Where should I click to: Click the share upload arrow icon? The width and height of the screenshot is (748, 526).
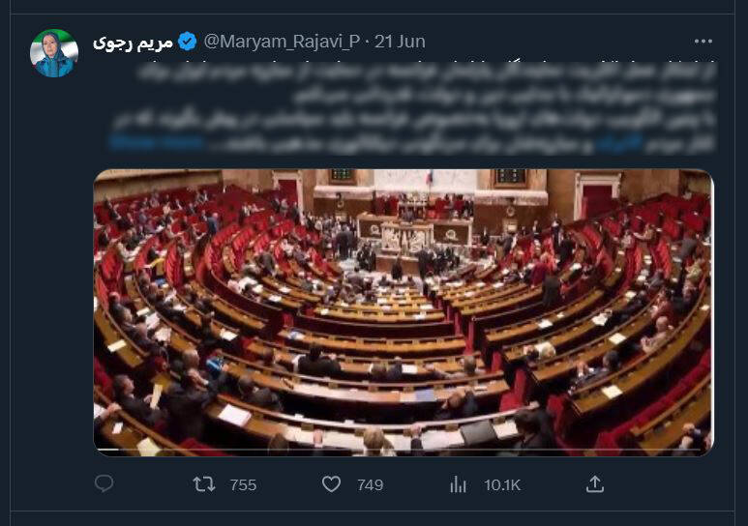point(595,484)
